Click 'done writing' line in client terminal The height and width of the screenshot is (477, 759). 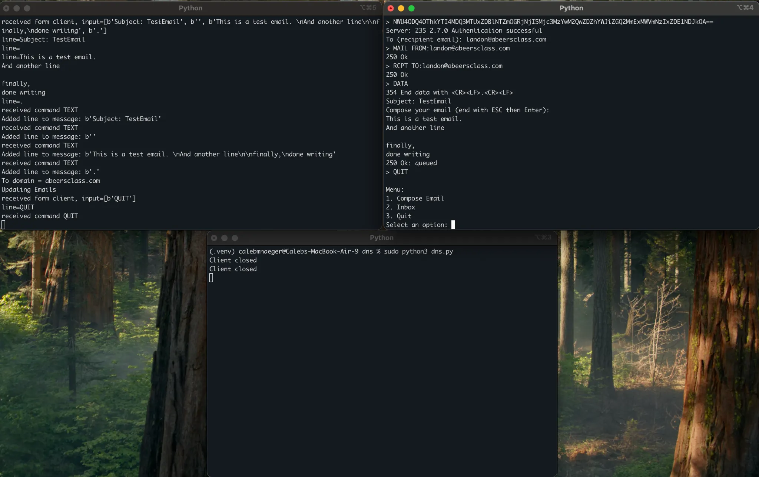click(408, 154)
